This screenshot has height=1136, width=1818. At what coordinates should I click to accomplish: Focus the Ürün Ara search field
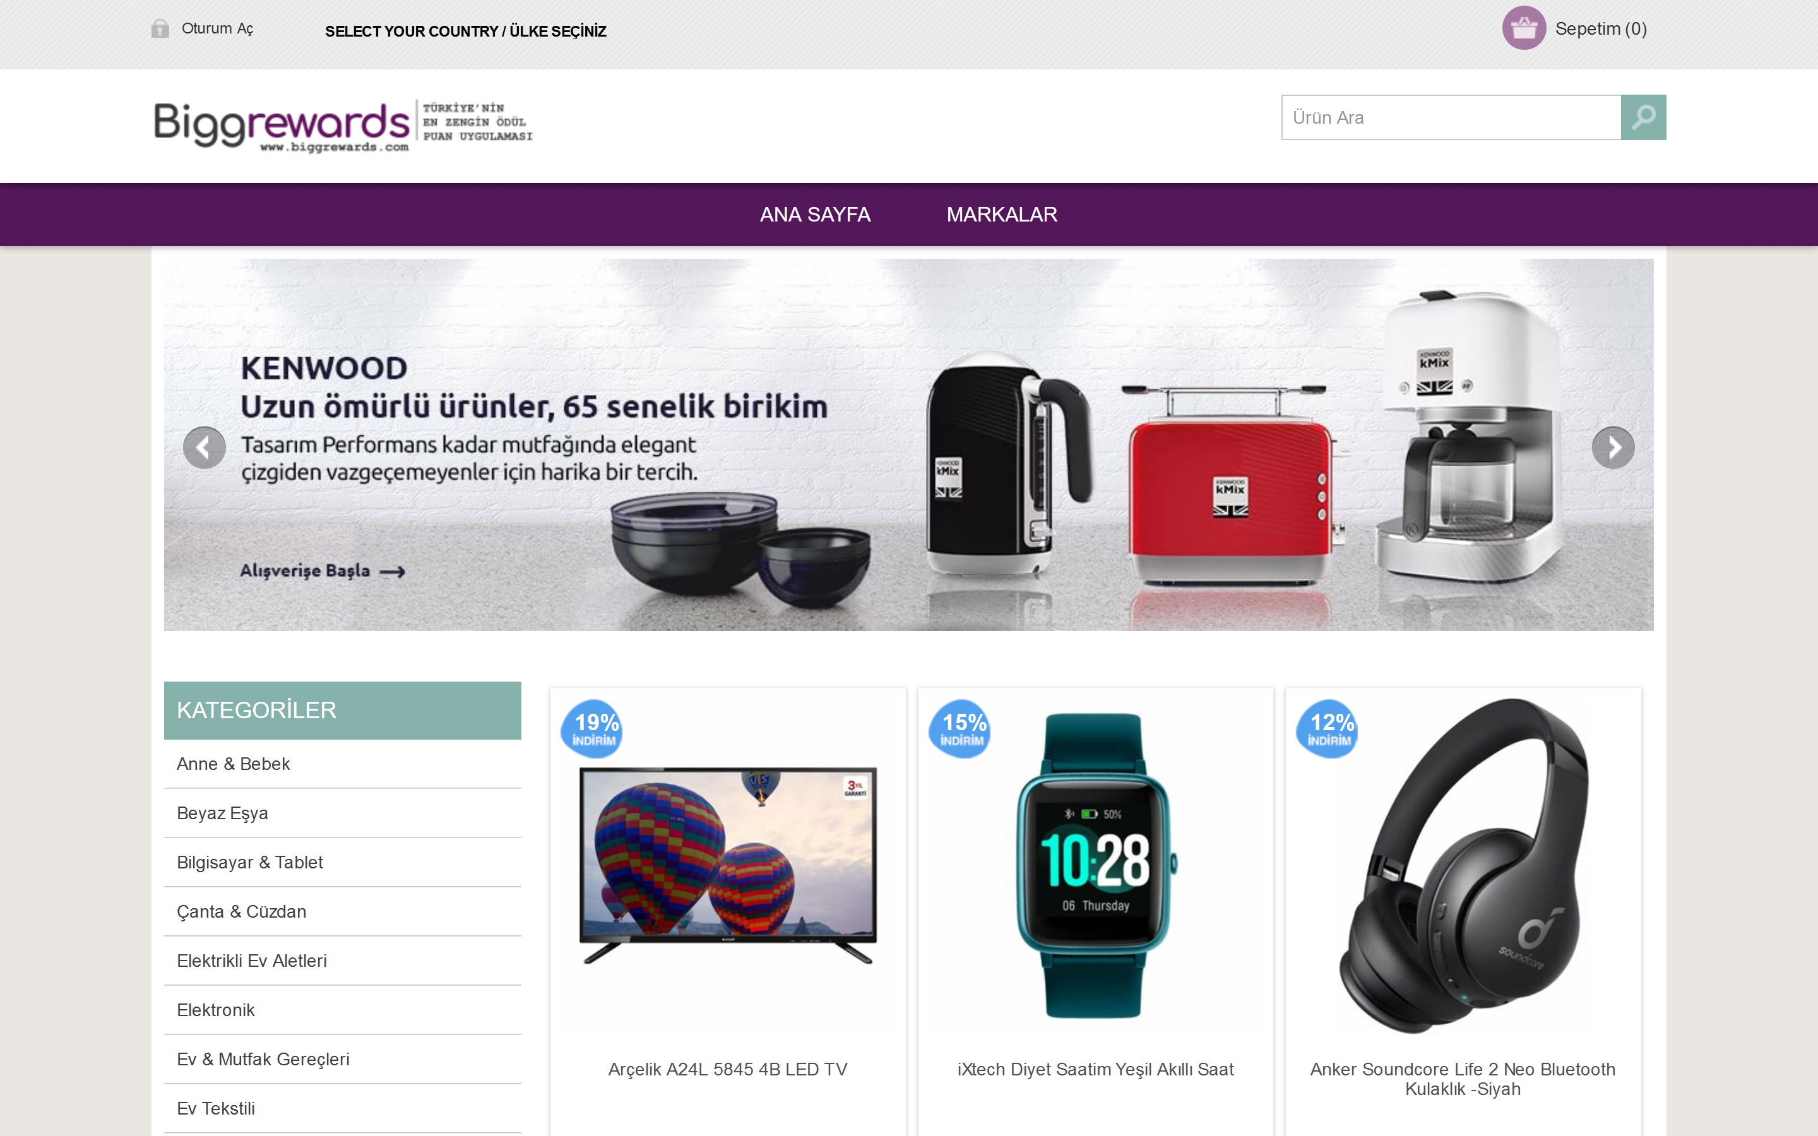coord(1451,117)
